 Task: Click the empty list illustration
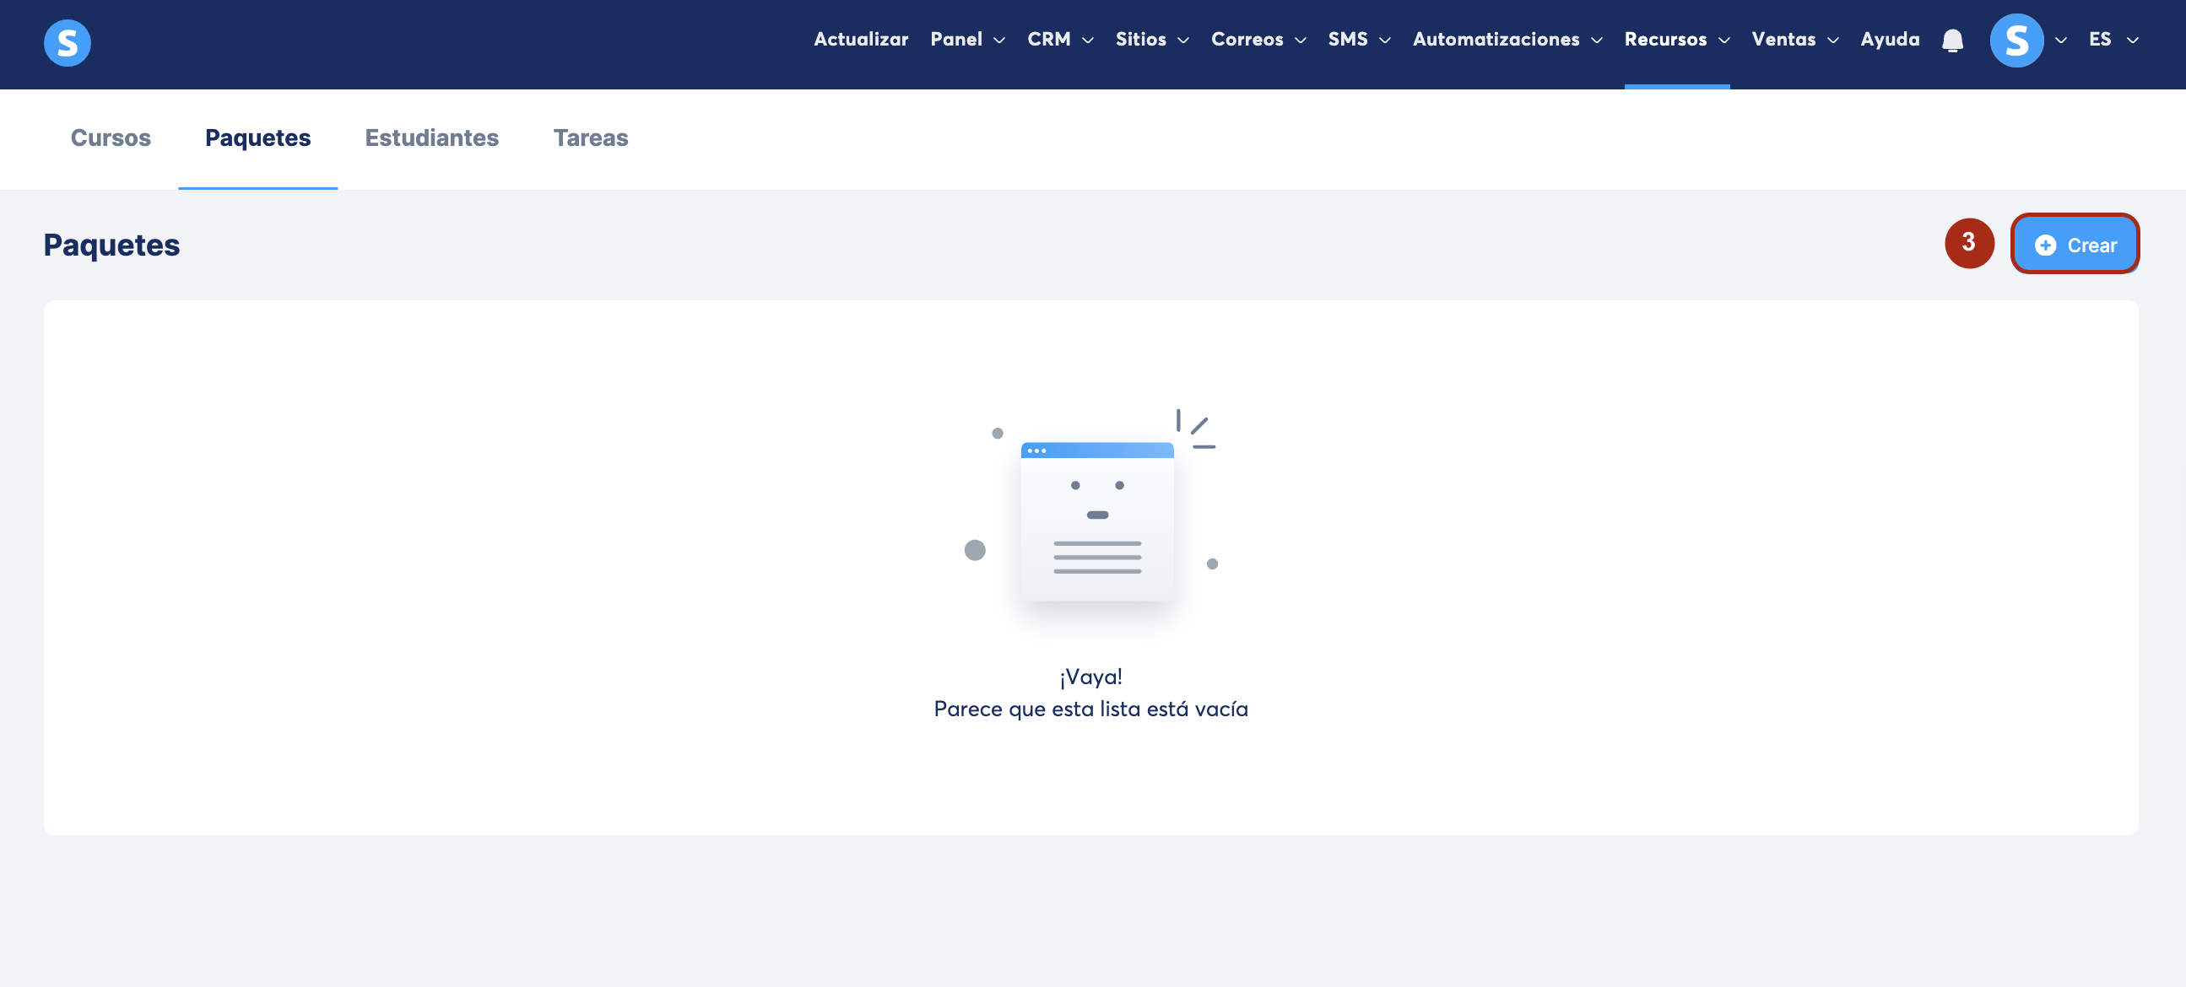tap(1096, 520)
